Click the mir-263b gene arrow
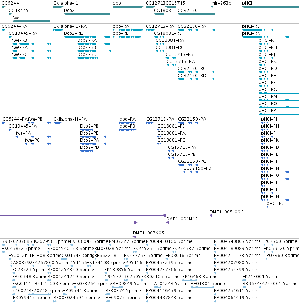299x303 pixels. 212,7
